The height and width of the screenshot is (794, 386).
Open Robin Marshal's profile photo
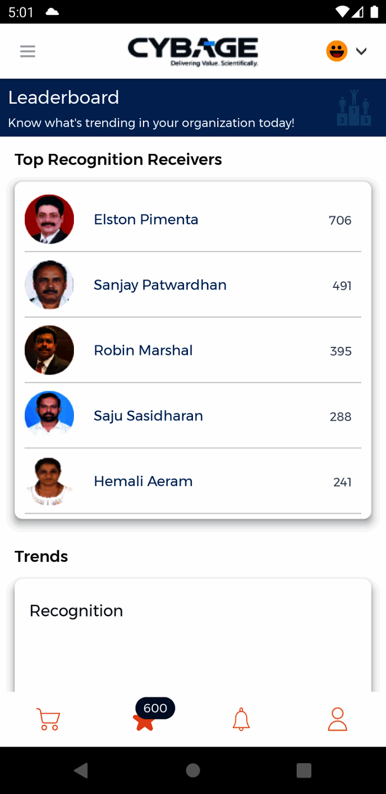point(49,350)
